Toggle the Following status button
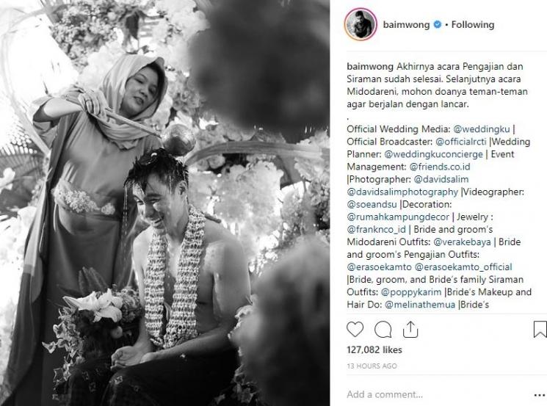547x406 pixels. point(473,25)
